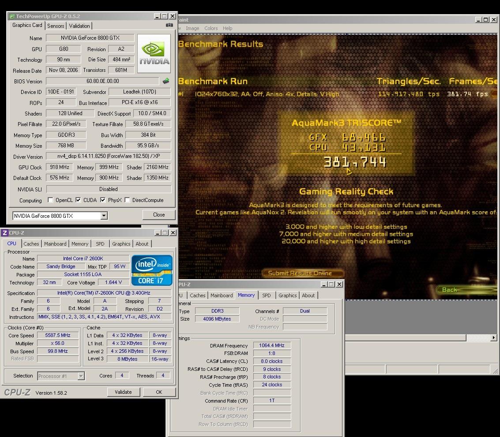Screen dimensions: 500x437
Task: Open the SPD tab in the memory CPU-Z window
Action: tap(266, 295)
